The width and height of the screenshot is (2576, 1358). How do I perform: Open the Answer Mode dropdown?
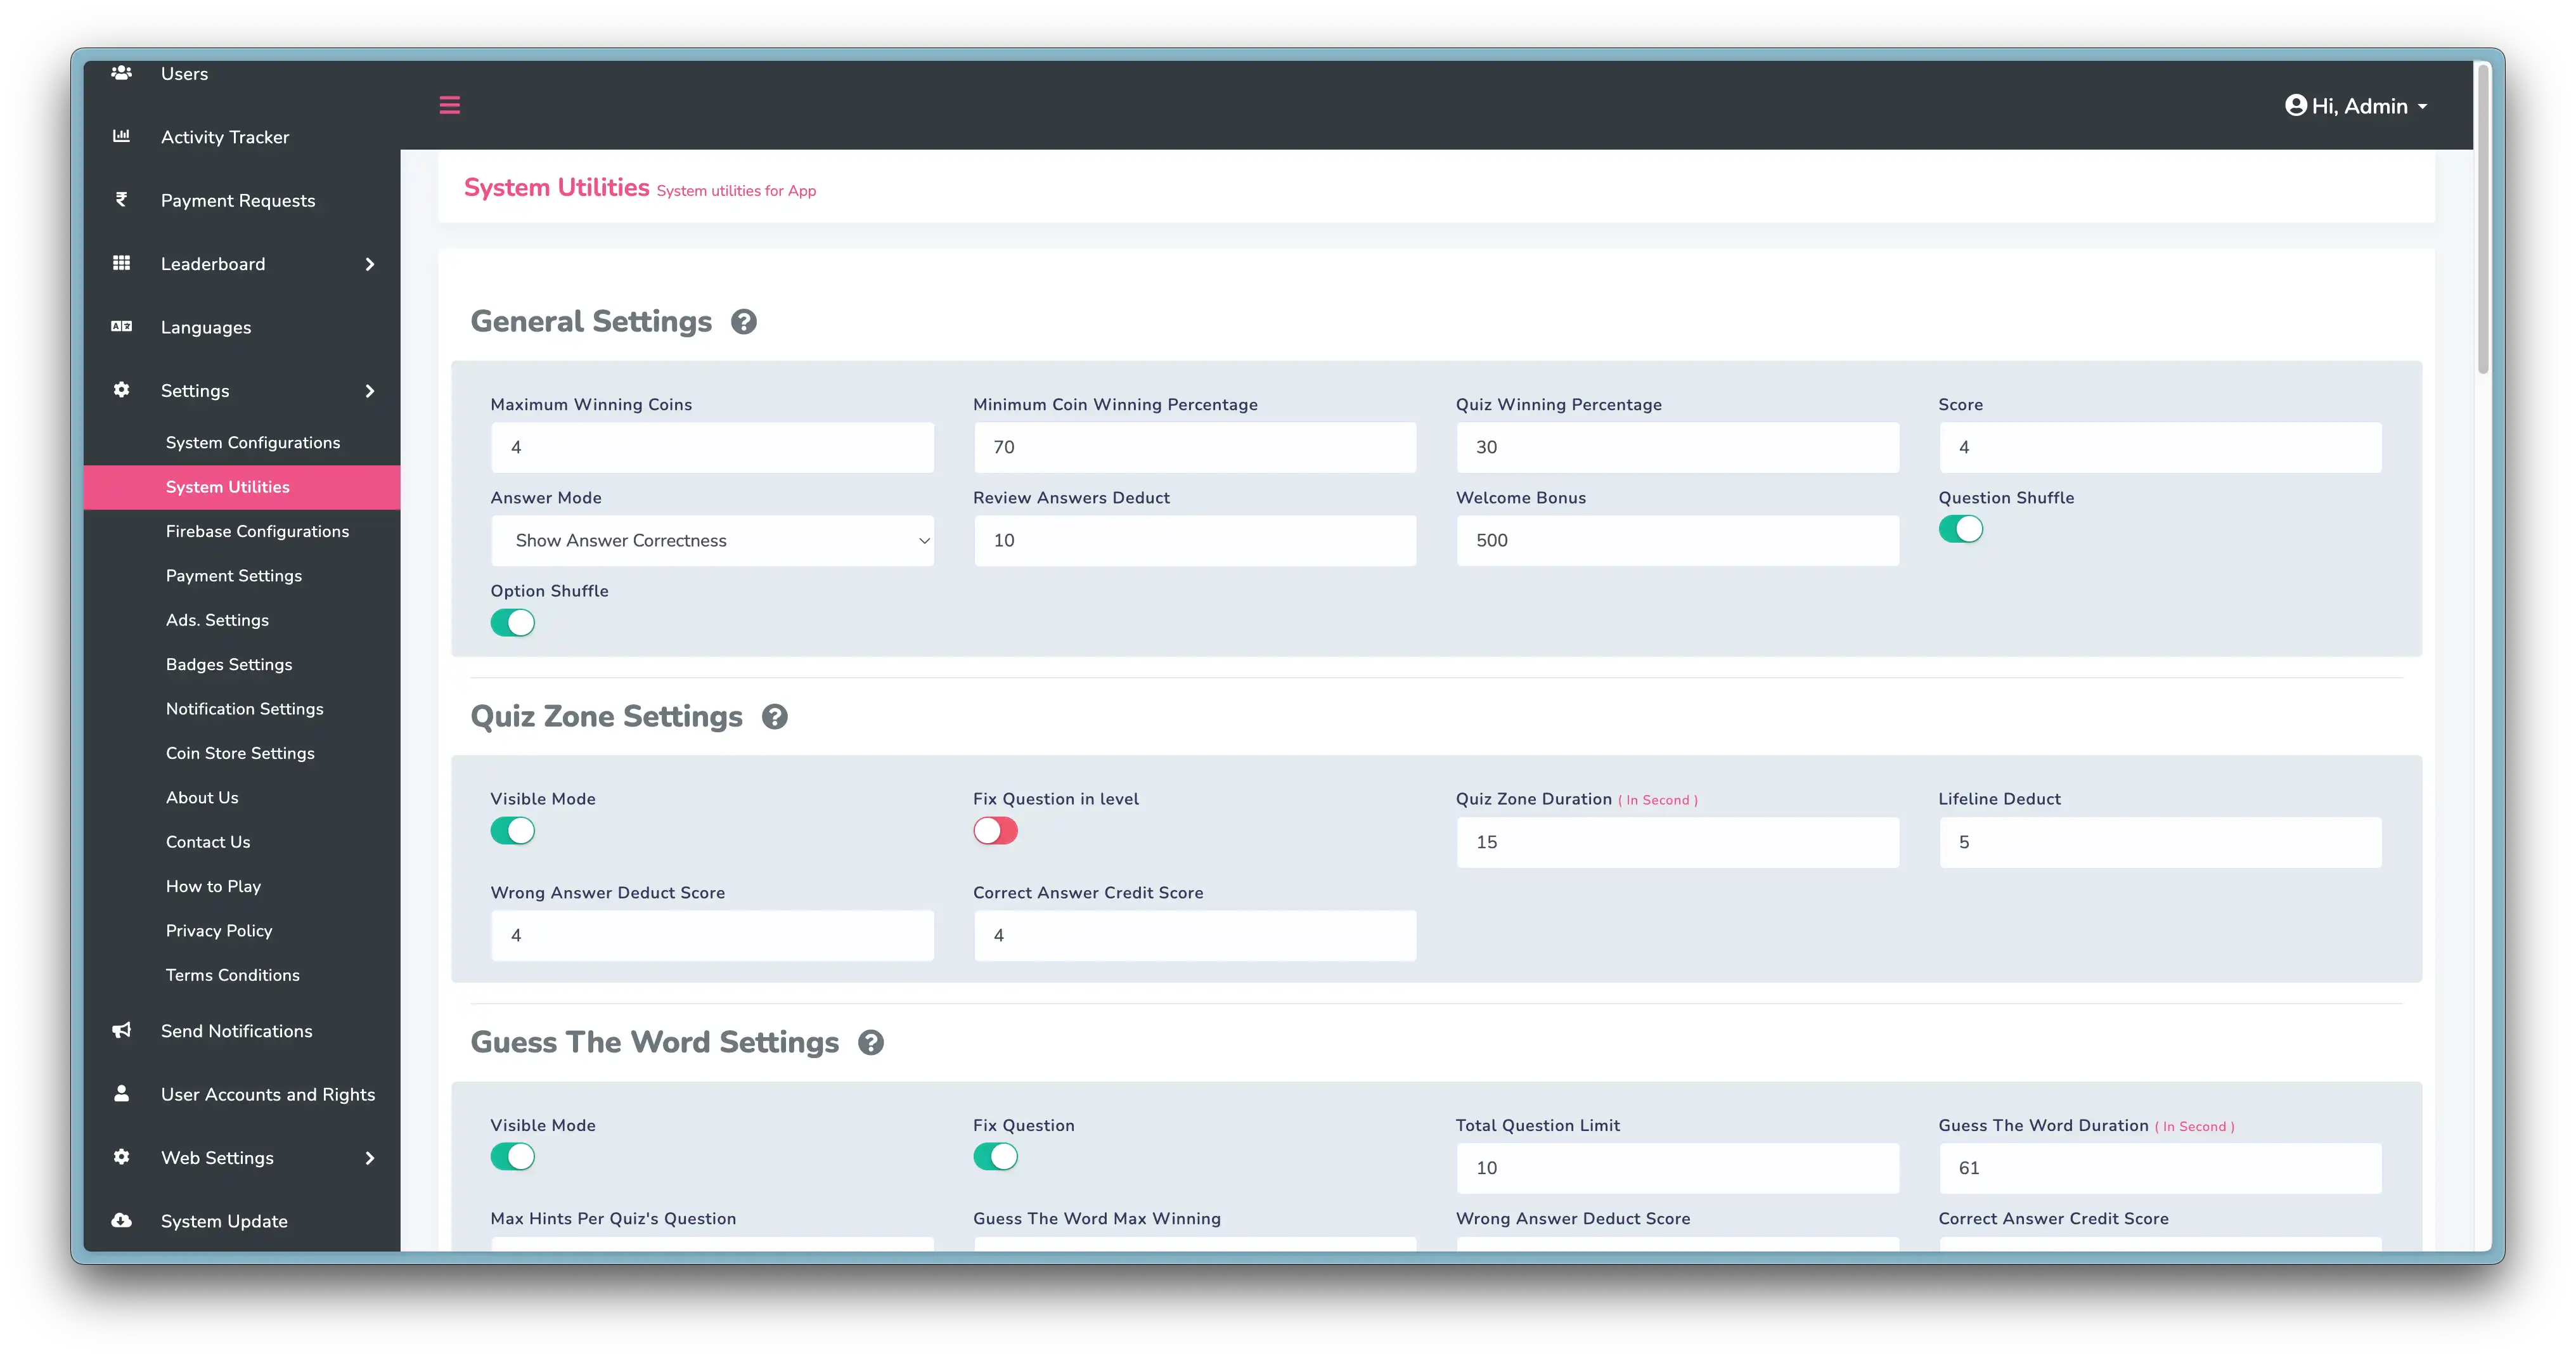(712, 541)
